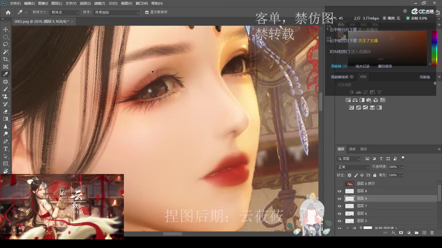Add a Threshold adjustment

(x=365, y=107)
